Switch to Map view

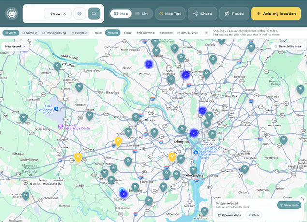pyautogui.click(x=120, y=14)
